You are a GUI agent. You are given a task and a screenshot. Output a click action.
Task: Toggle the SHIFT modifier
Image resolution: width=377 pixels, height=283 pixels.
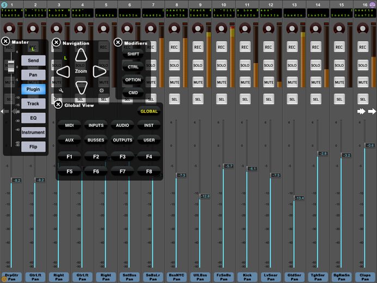point(133,54)
